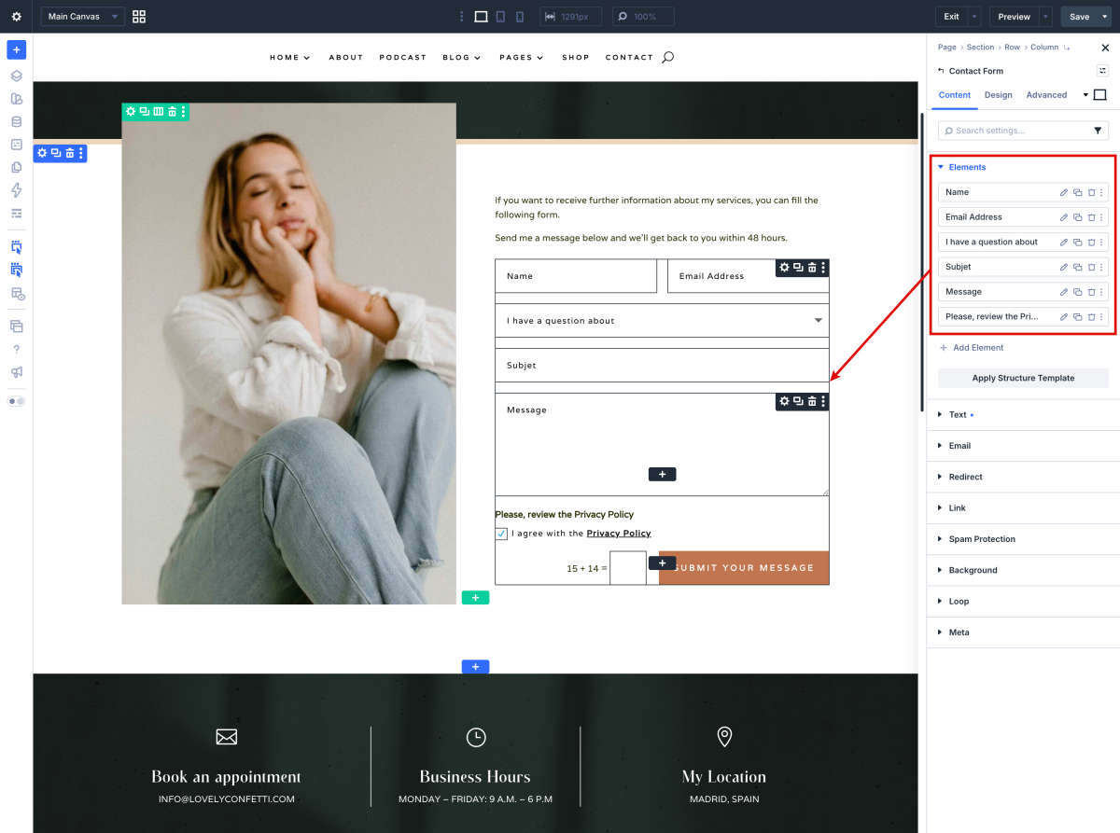Delete the Subjet element trash icon
Viewport: 1120px width, 833px height.
pyautogui.click(x=1091, y=267)
